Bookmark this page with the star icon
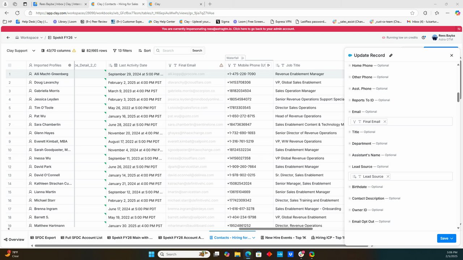The height and width of the screenshot is (260, 463). [412, 13]
